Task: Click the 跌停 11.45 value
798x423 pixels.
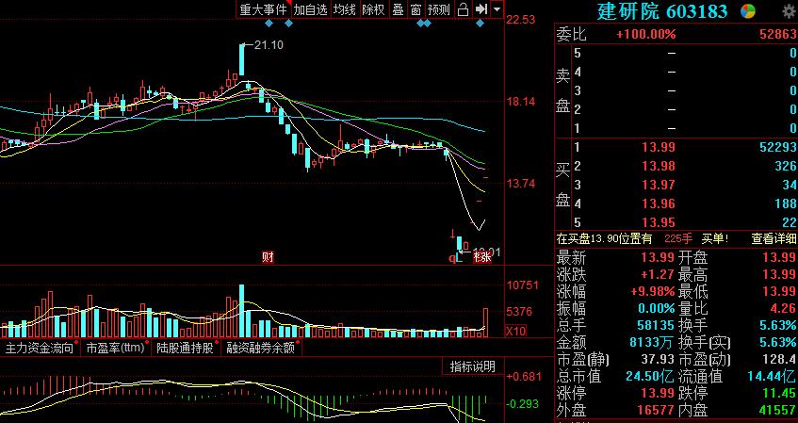Action: pyautogui.click(x=780, y=393)
